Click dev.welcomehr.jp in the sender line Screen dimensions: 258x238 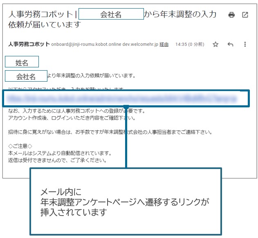click(x=140, y=44)
